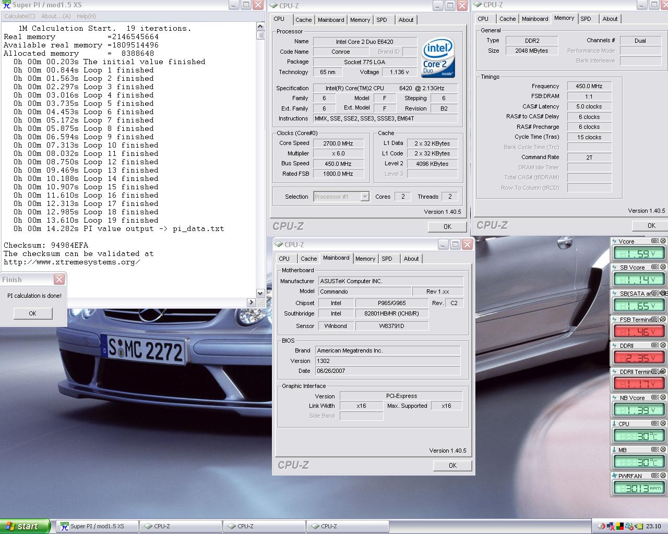
Task: Click the Vcore 1.59 V readout display
Action: [x=639, y=253]
